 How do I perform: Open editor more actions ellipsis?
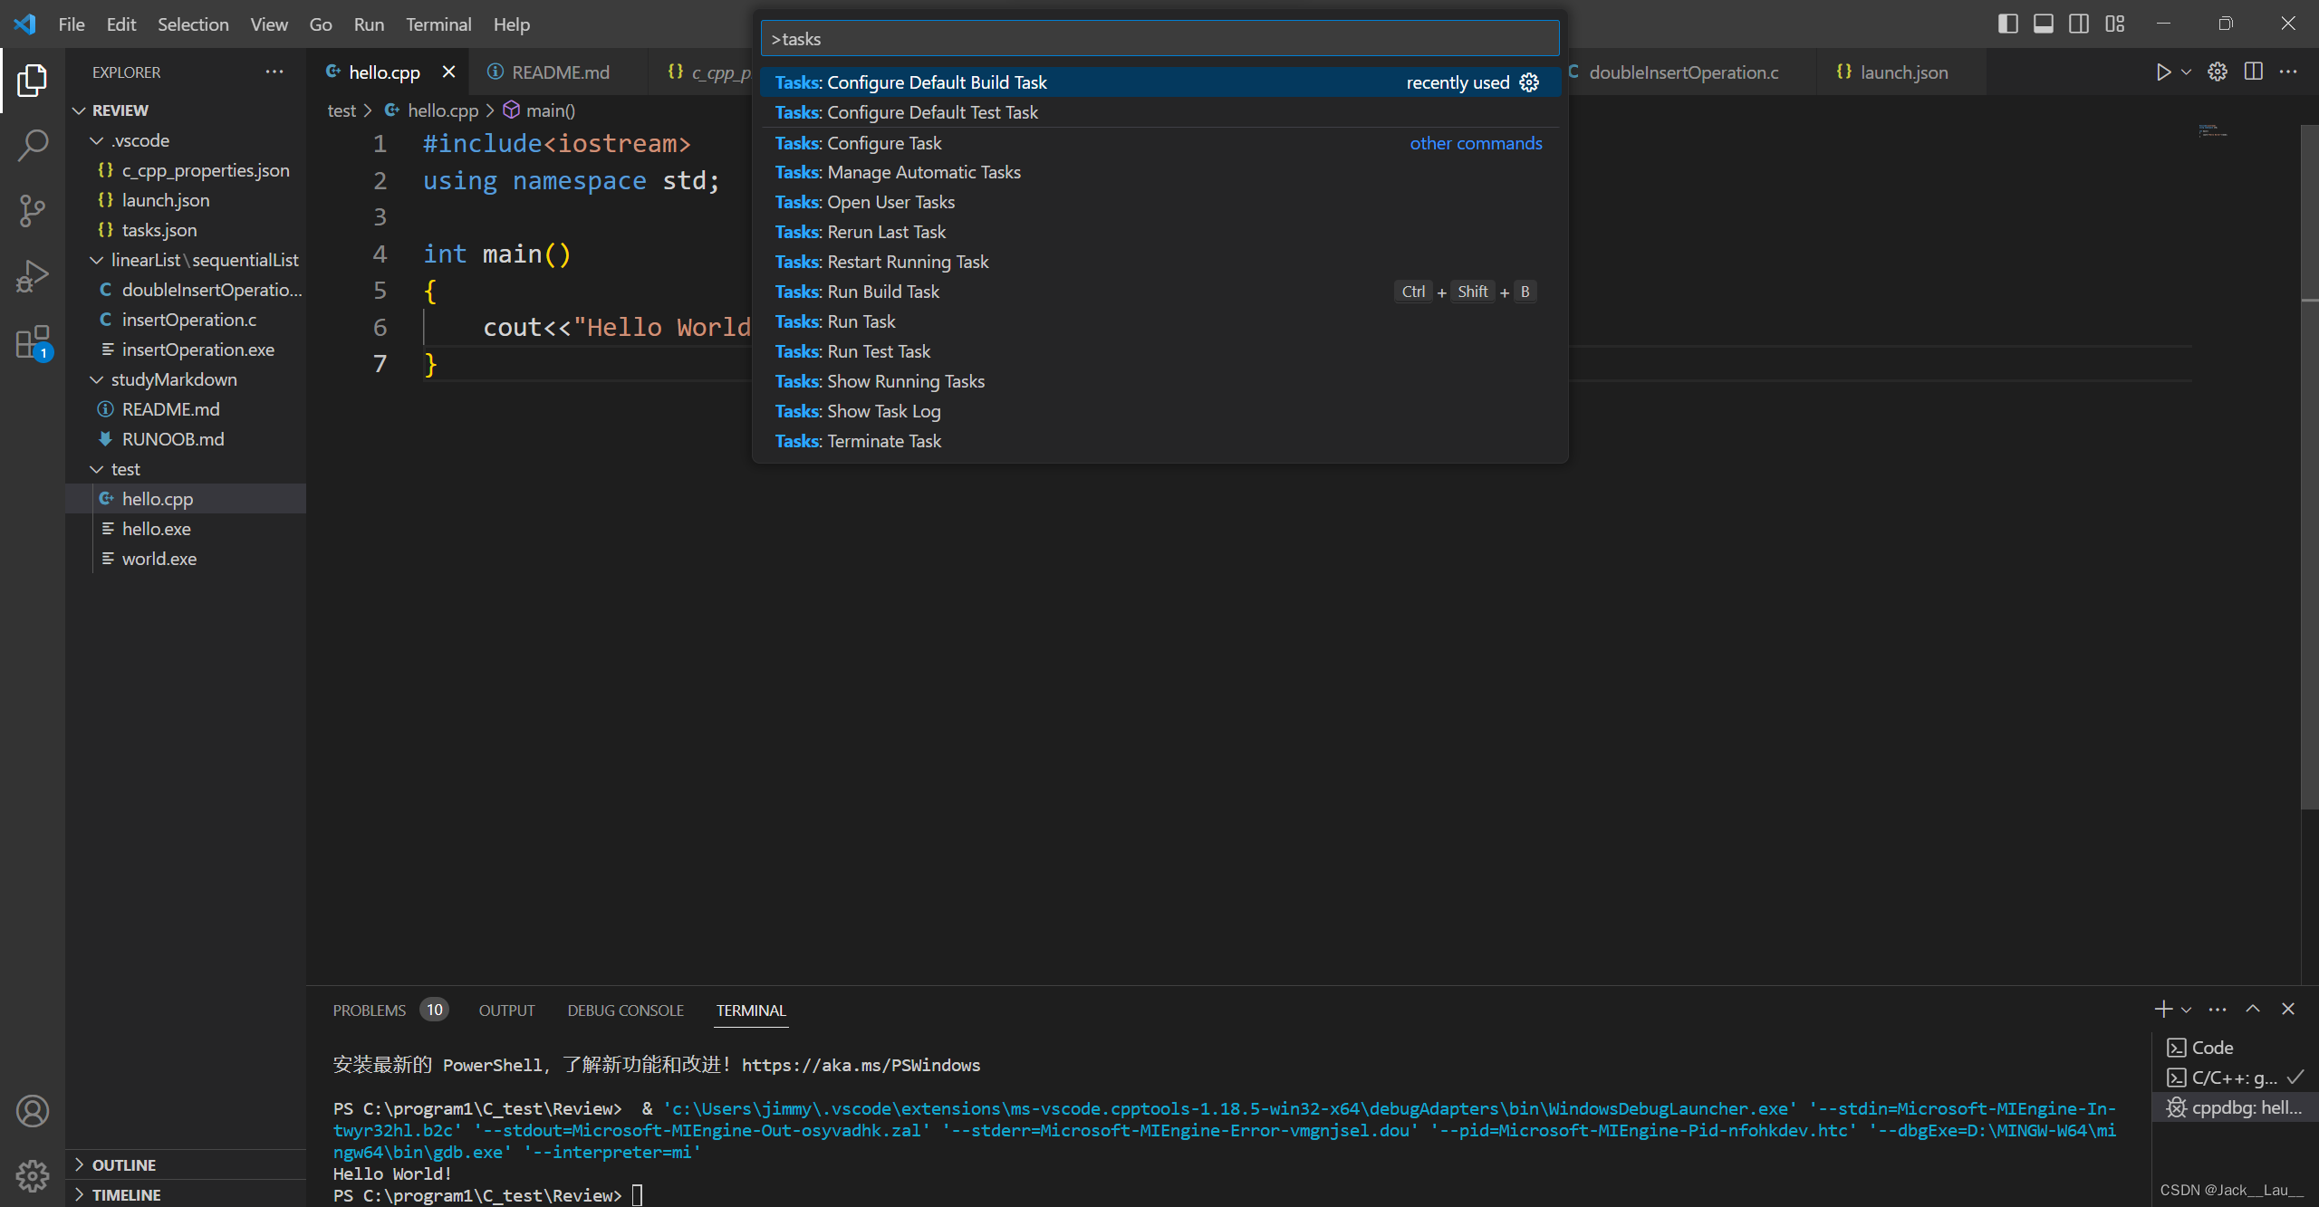tap(2288, 72)
